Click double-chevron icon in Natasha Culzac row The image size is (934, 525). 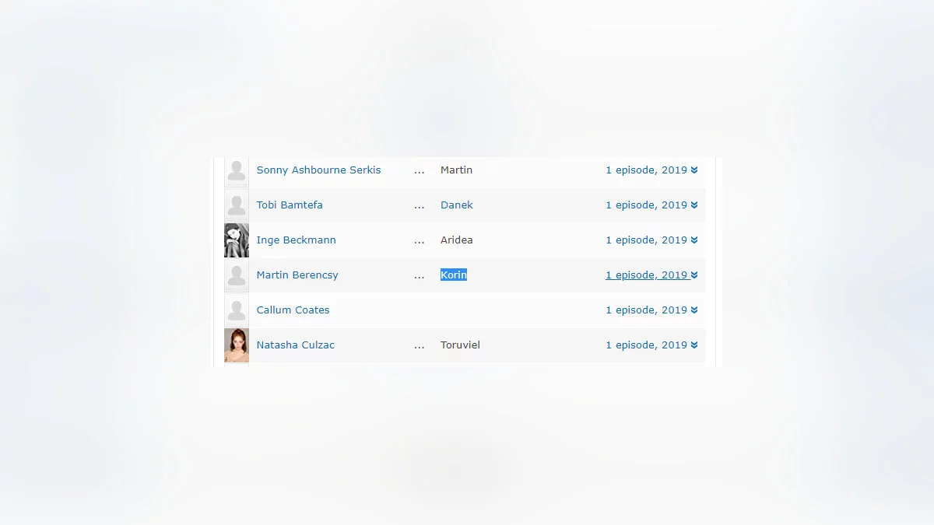click(694, 345)
